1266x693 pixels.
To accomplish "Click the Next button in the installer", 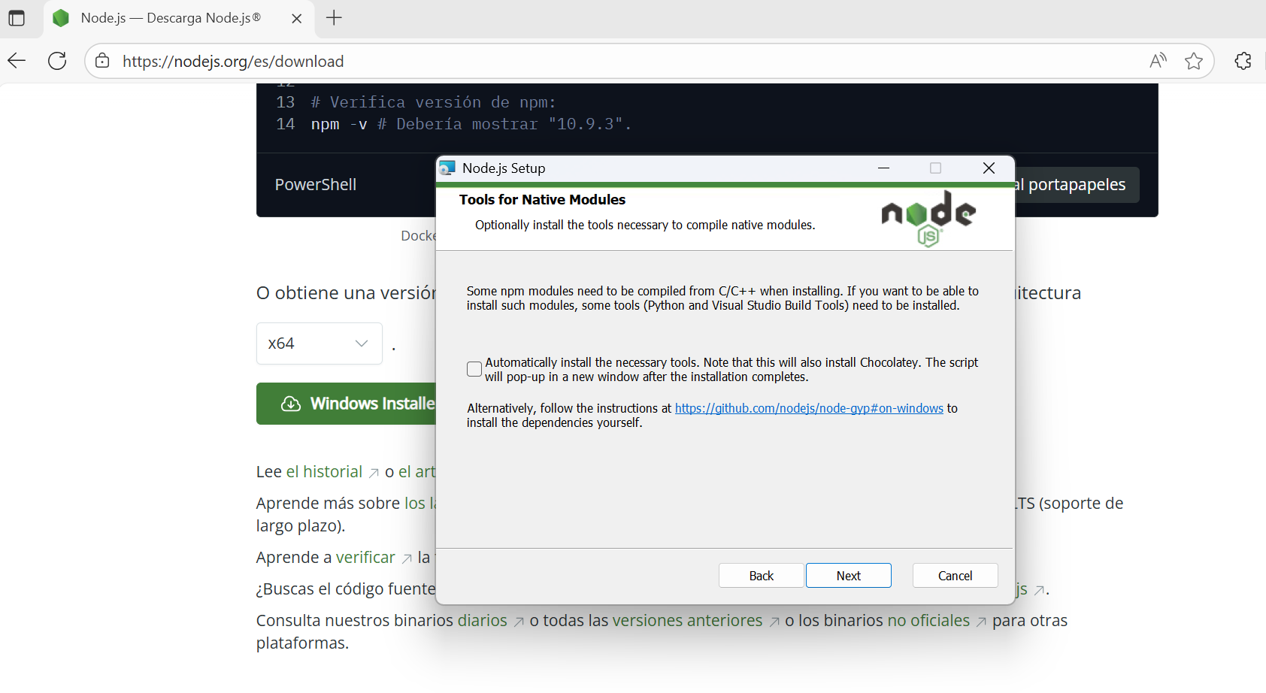I will [848, 575].
